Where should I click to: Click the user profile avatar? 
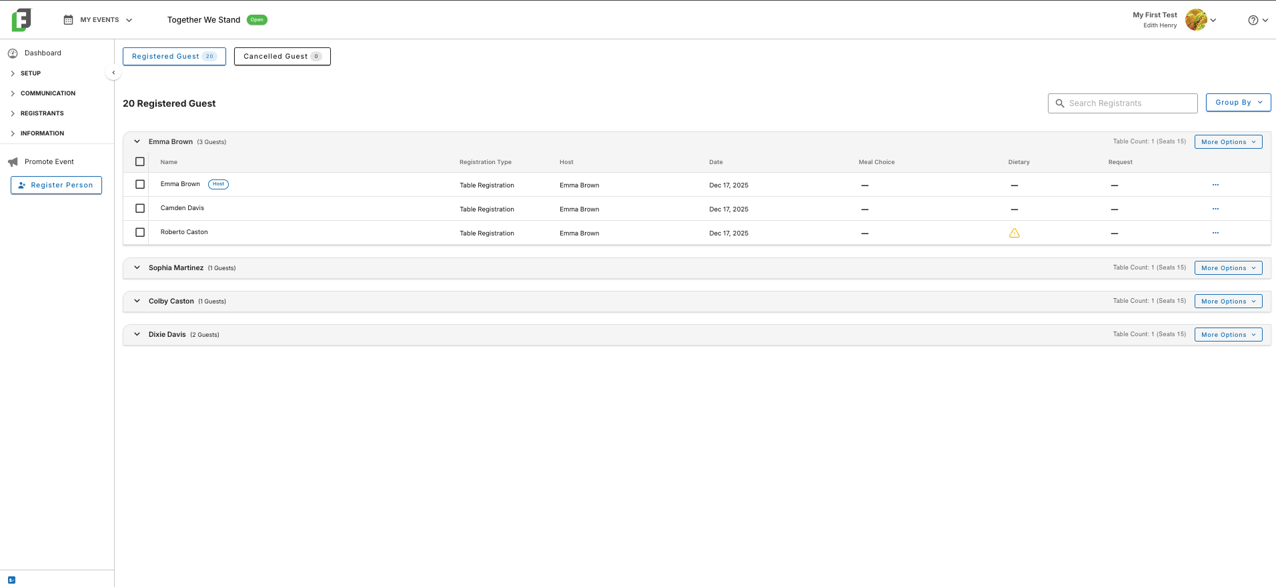tap(1196, 20)
